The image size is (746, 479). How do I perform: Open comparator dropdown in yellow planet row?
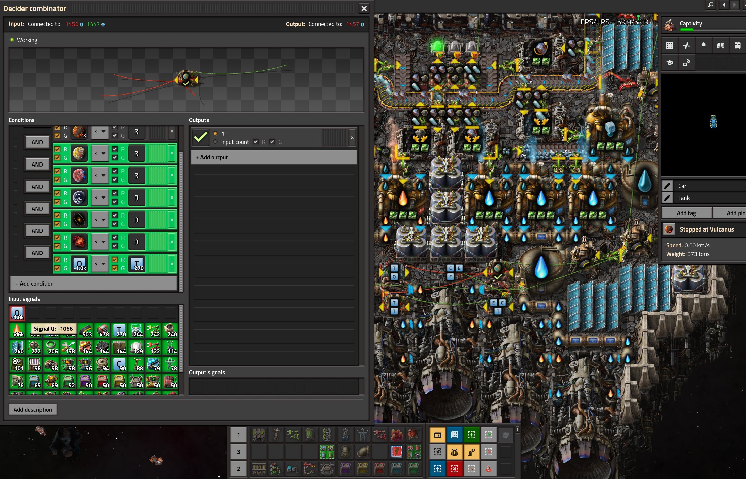[x=100, y=153]
